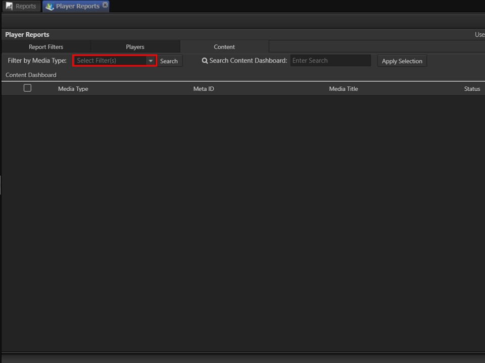Screen dimensions: 485x363
Task: Click the Reports tab icon
Action: click(x=9, y=6)
